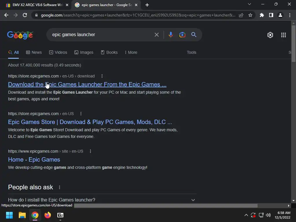Click the horizontal scrollbar right arrow
Viewport: 296px width, 222px height.
(289, 206)
